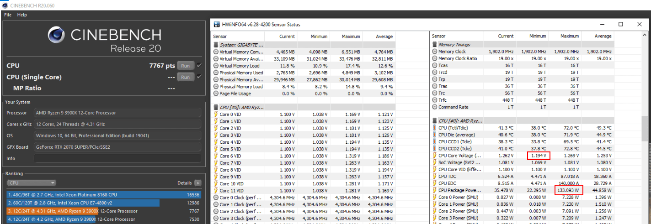Screen dimensions: 651x224
Task: Click the Core 0 Clock sensor icon
Action: click(216, 198)
